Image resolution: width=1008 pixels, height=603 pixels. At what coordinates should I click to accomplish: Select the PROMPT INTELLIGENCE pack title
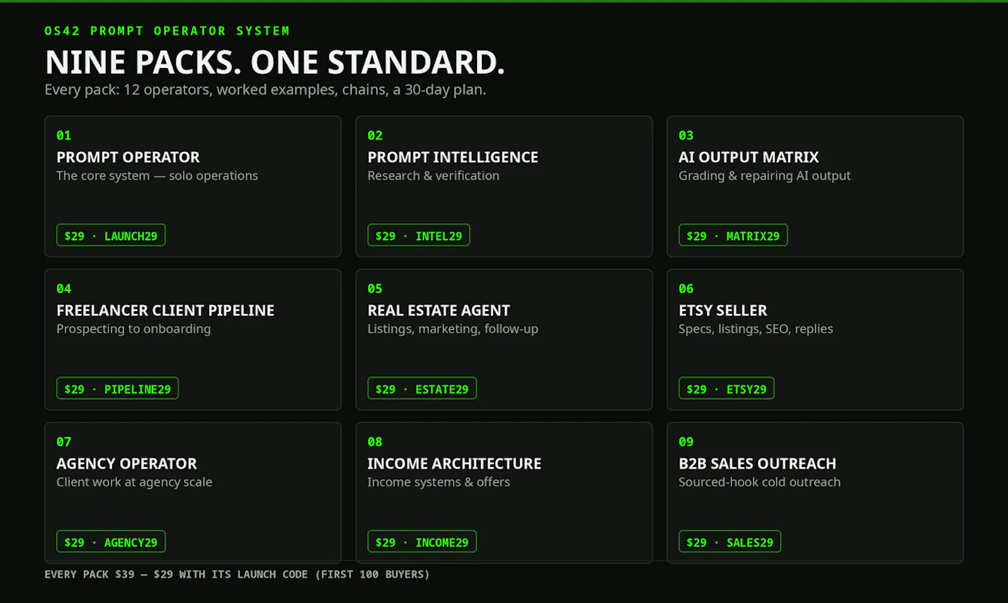pyautogui.click(x=453, y=157)
